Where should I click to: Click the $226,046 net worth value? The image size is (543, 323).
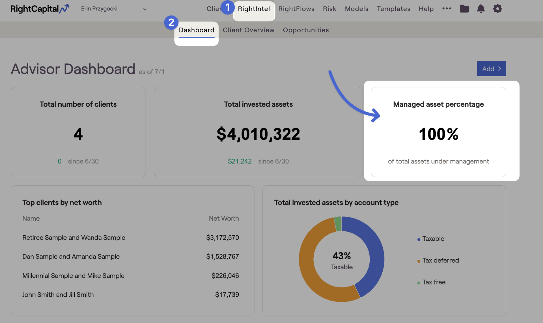pyautogui.click(x=225, y=275)
